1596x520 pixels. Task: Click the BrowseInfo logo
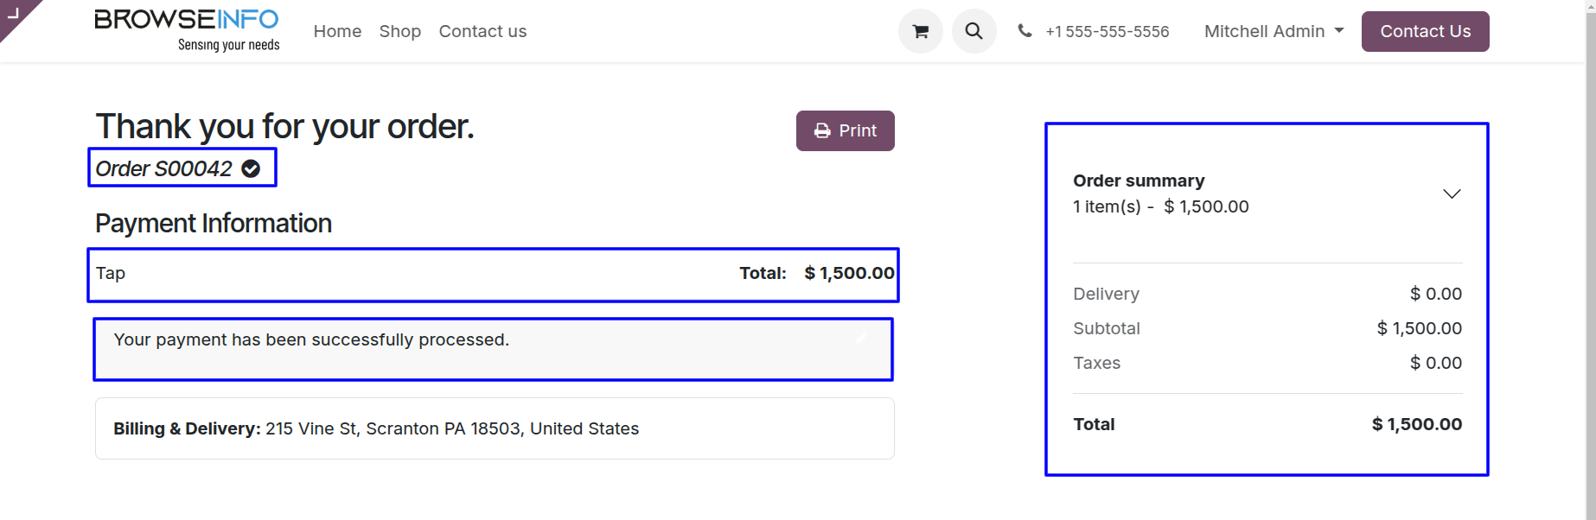(187, 31)
